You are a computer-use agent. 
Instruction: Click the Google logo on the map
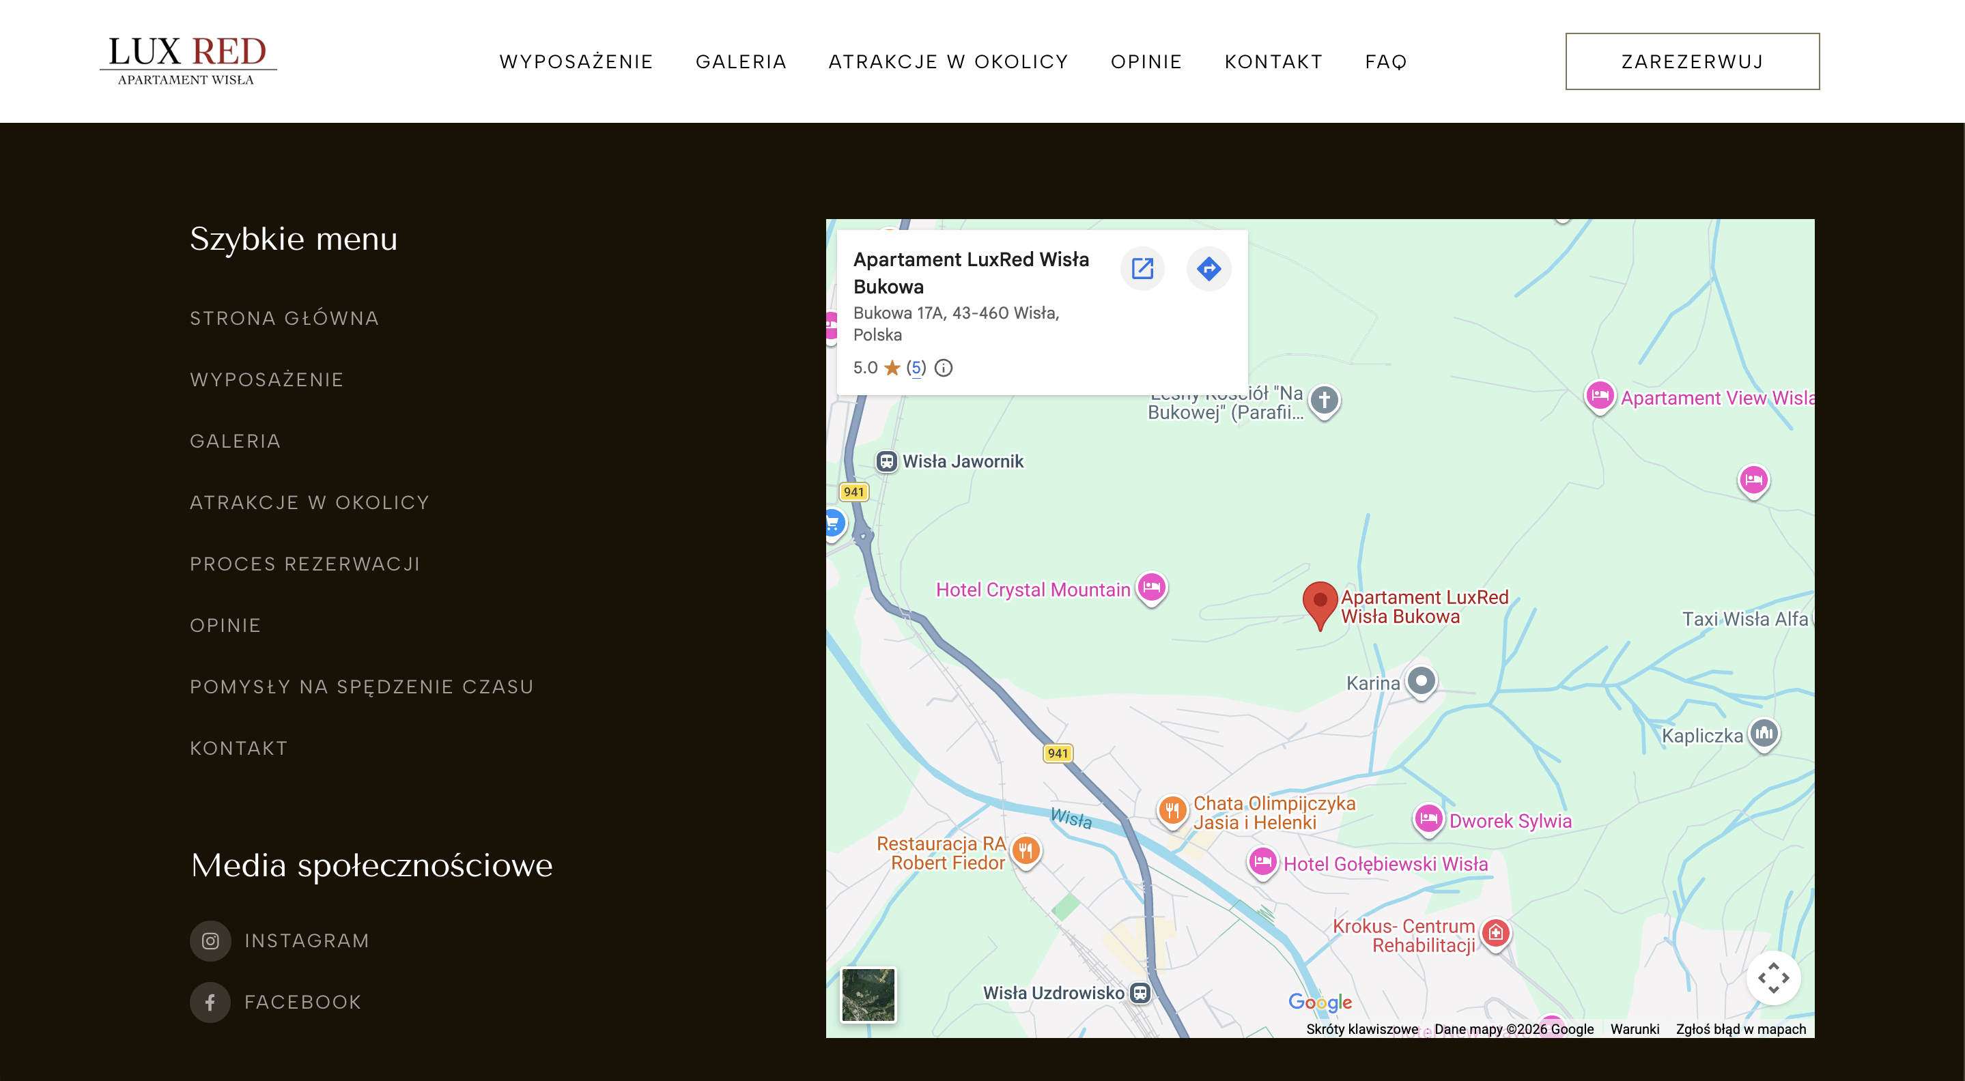click(1320, 1002)
